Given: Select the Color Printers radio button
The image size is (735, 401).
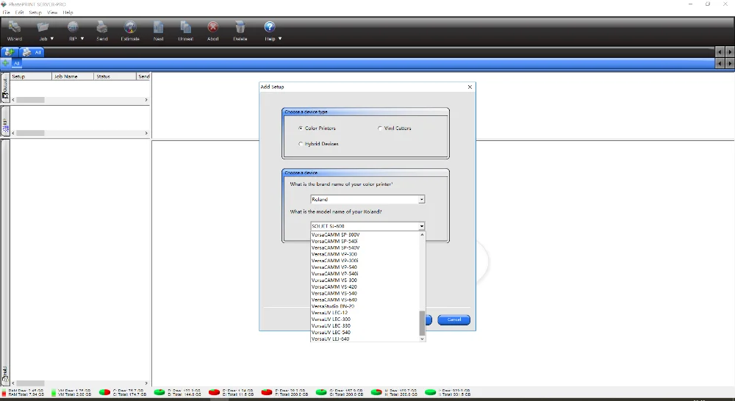Looking at the screenshot, I should coord(301,128).
